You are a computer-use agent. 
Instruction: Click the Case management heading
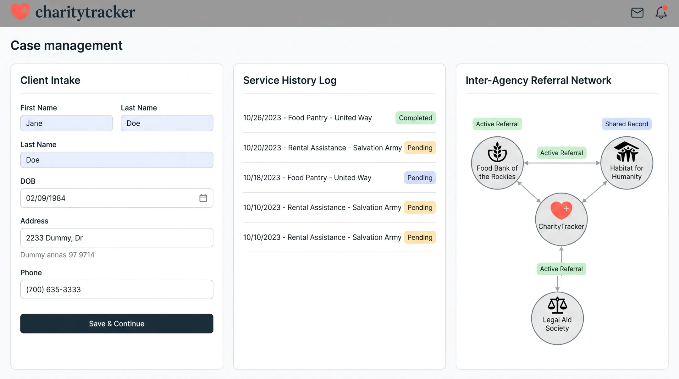[66, 45]
